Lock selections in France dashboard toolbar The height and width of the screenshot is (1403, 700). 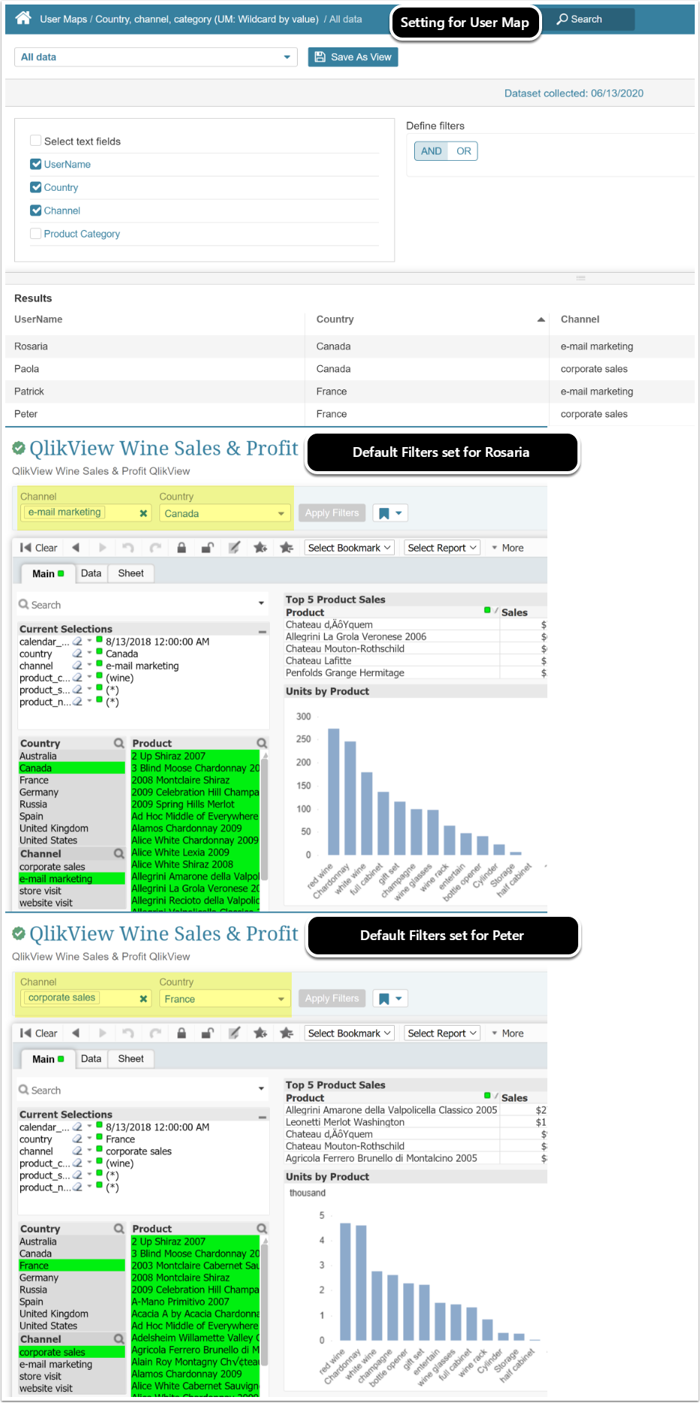coord(181,1033)
